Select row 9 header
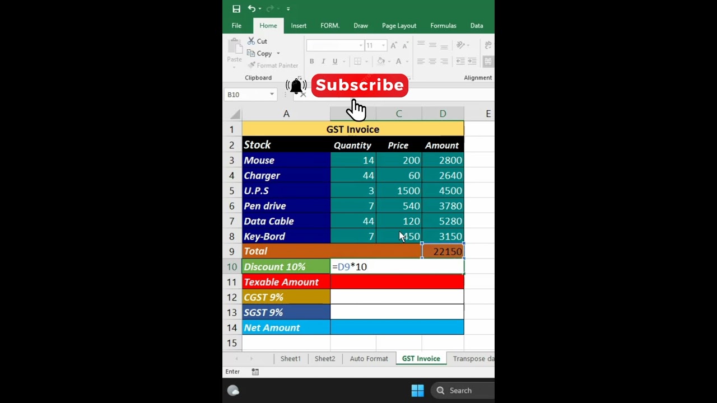Screen dimensions: 717x403 pyautogui.click(x=232, y=251)
